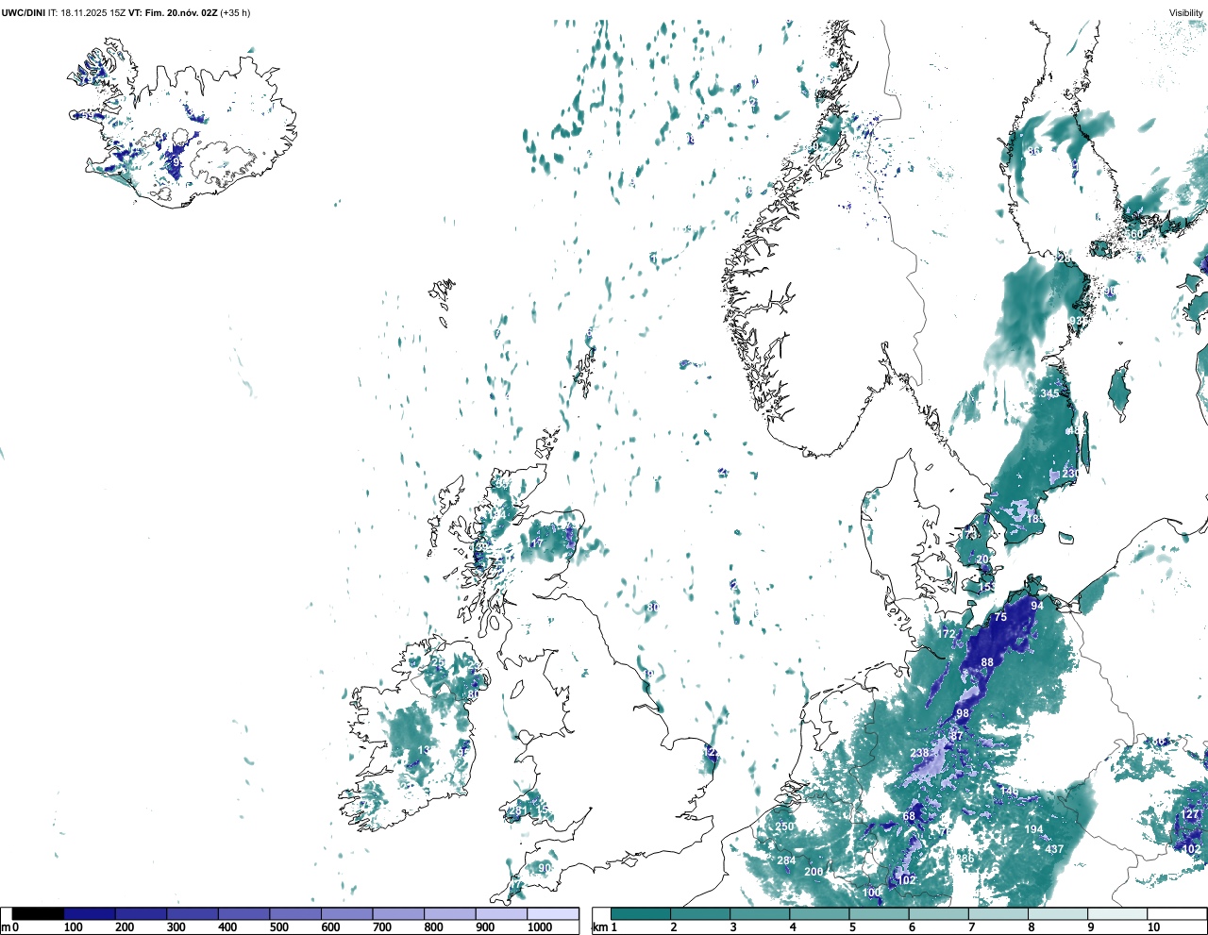Screen dimensions: 1208x935
Task: Click the '127' visibility value at the right edge
Action: 1191,814
